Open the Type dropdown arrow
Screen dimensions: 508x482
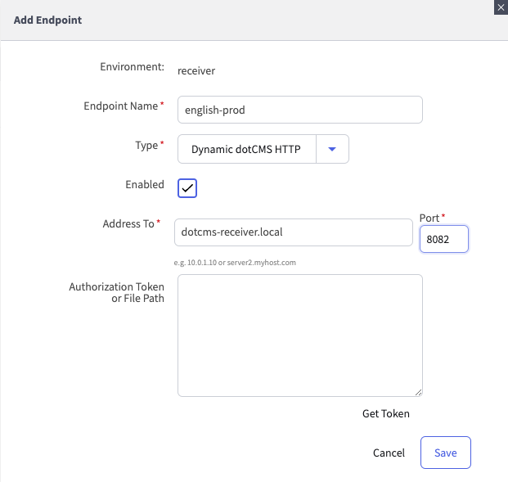(331, 149)
